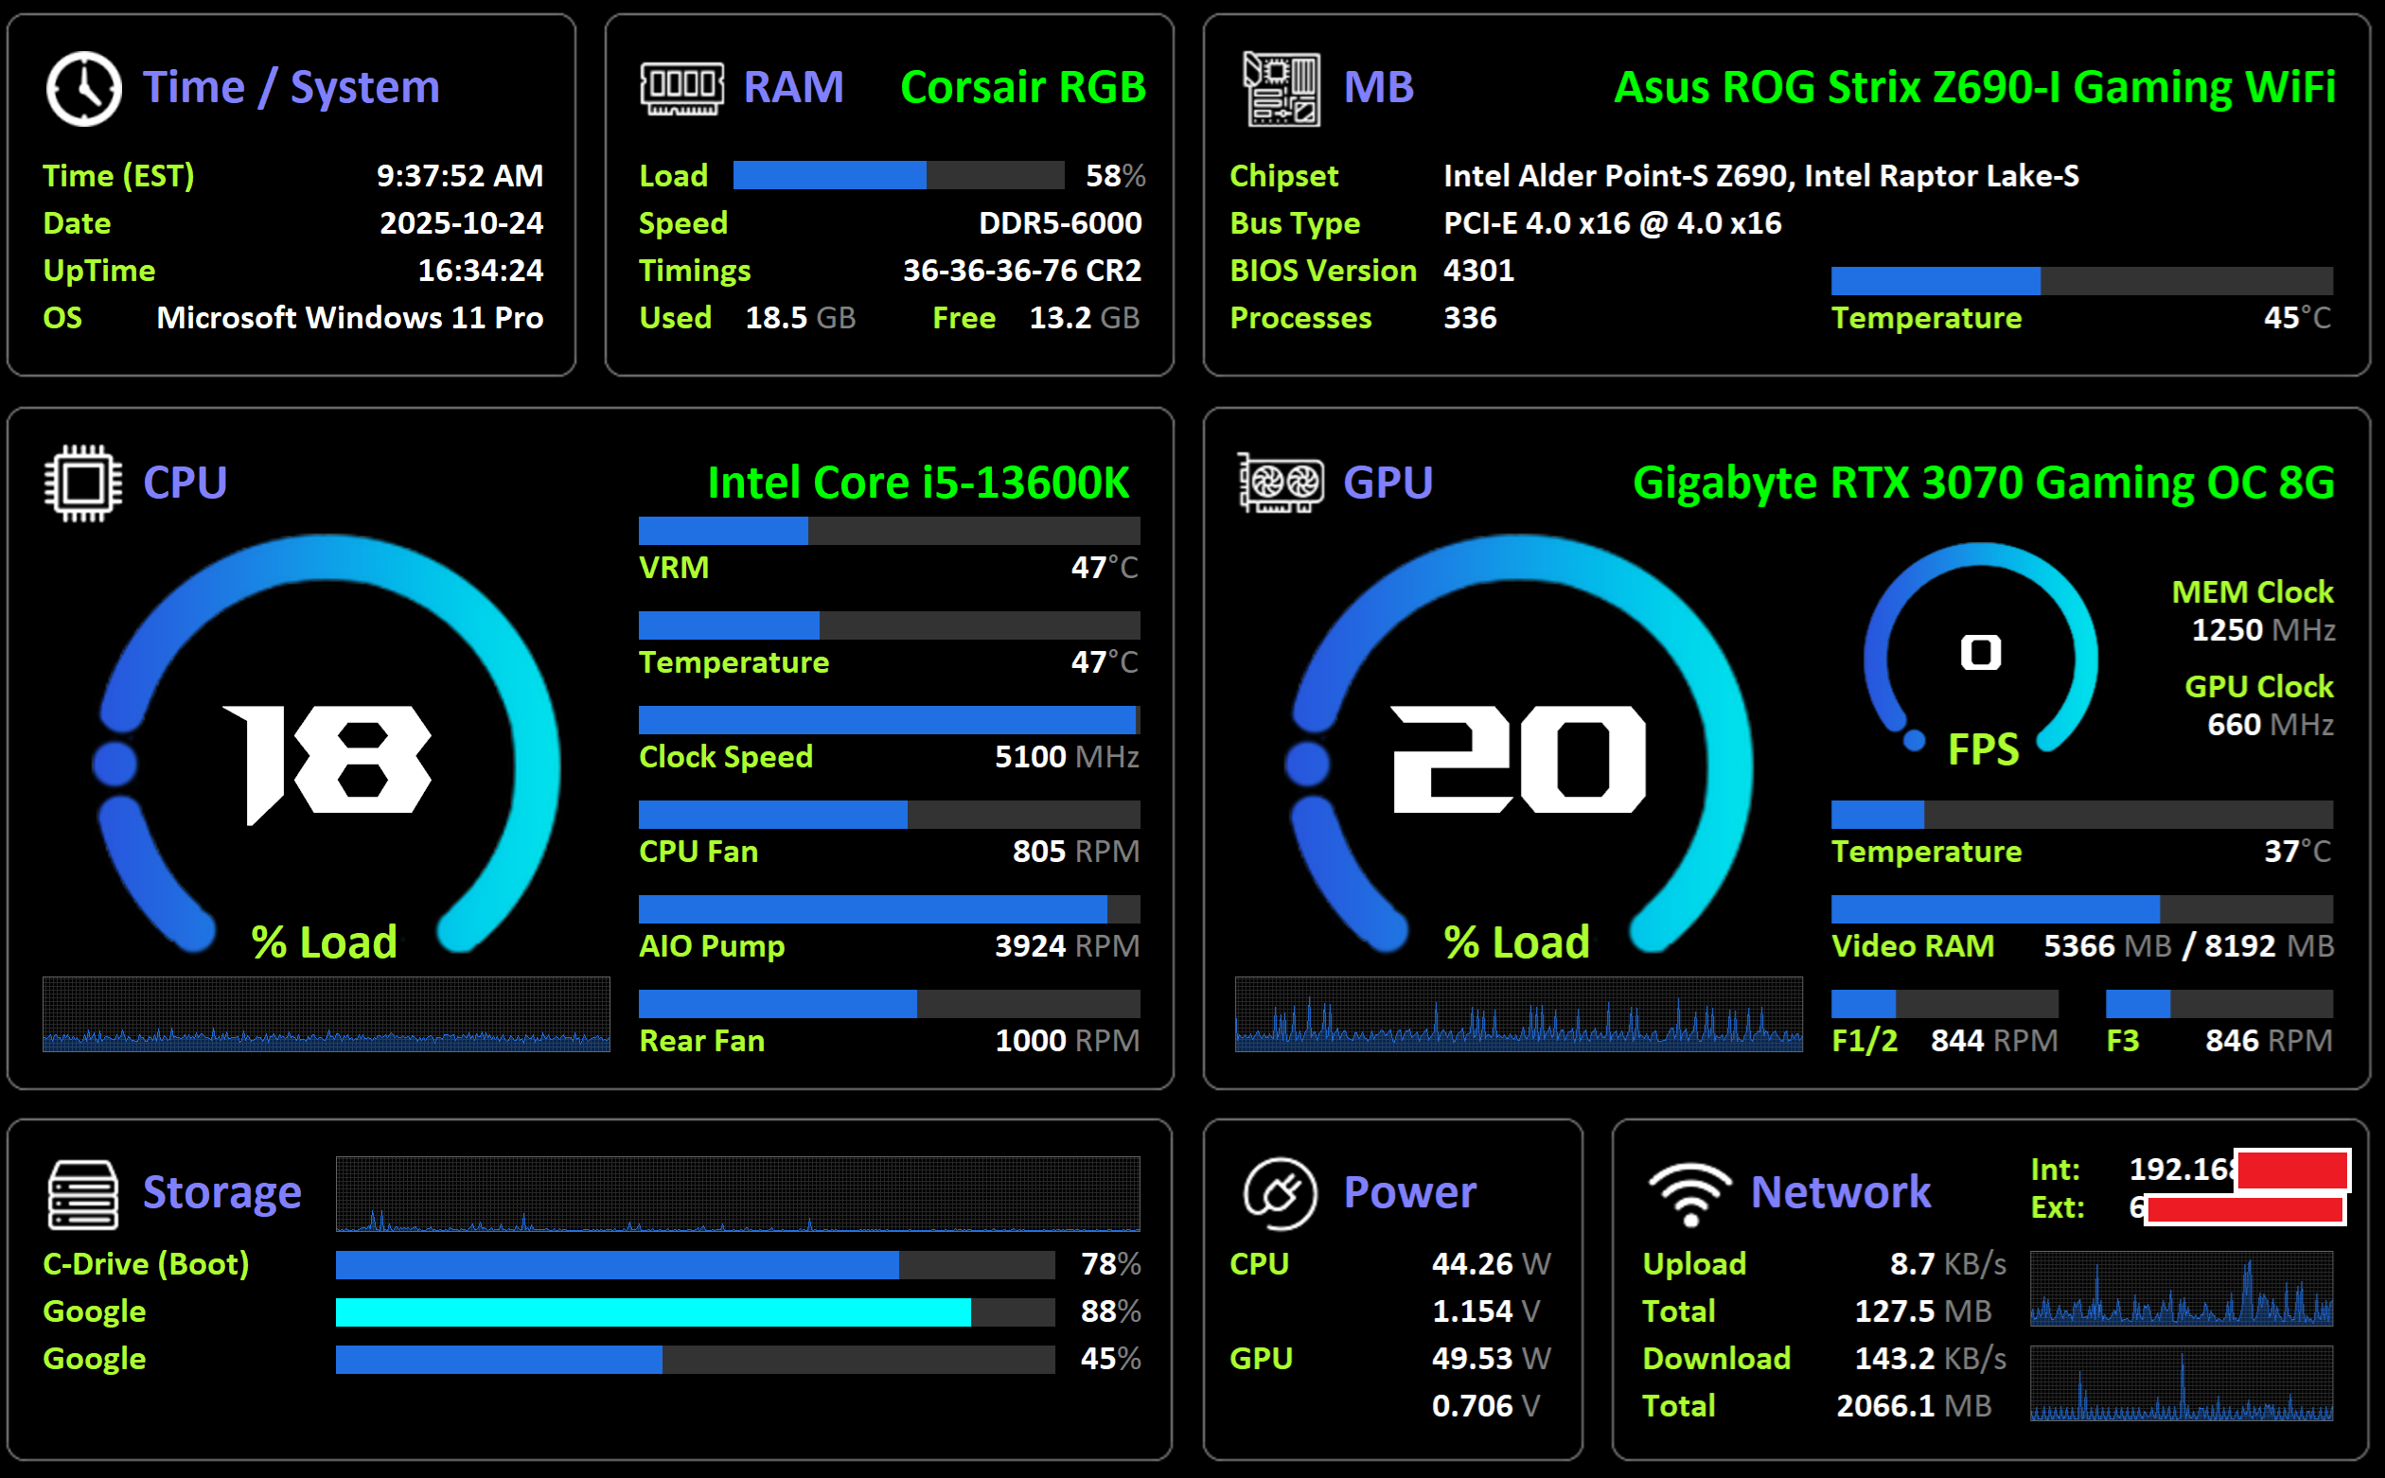Click the CPU chip icon

click(x=83, y=483)
